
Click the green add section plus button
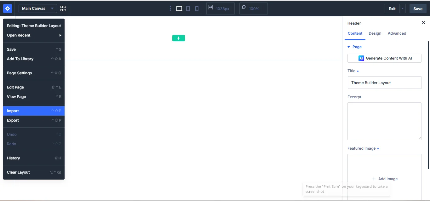(179, 38)
